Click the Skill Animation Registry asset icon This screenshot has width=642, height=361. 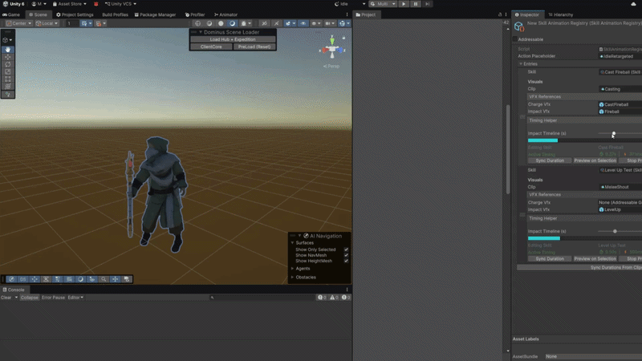tap(519, 26)
